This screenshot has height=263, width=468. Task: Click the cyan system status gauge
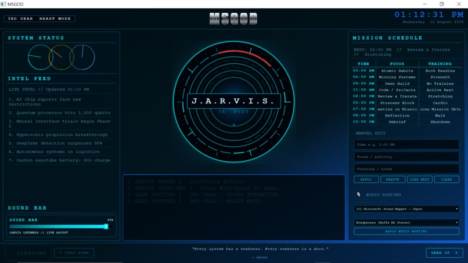click(x=41, y=57)
